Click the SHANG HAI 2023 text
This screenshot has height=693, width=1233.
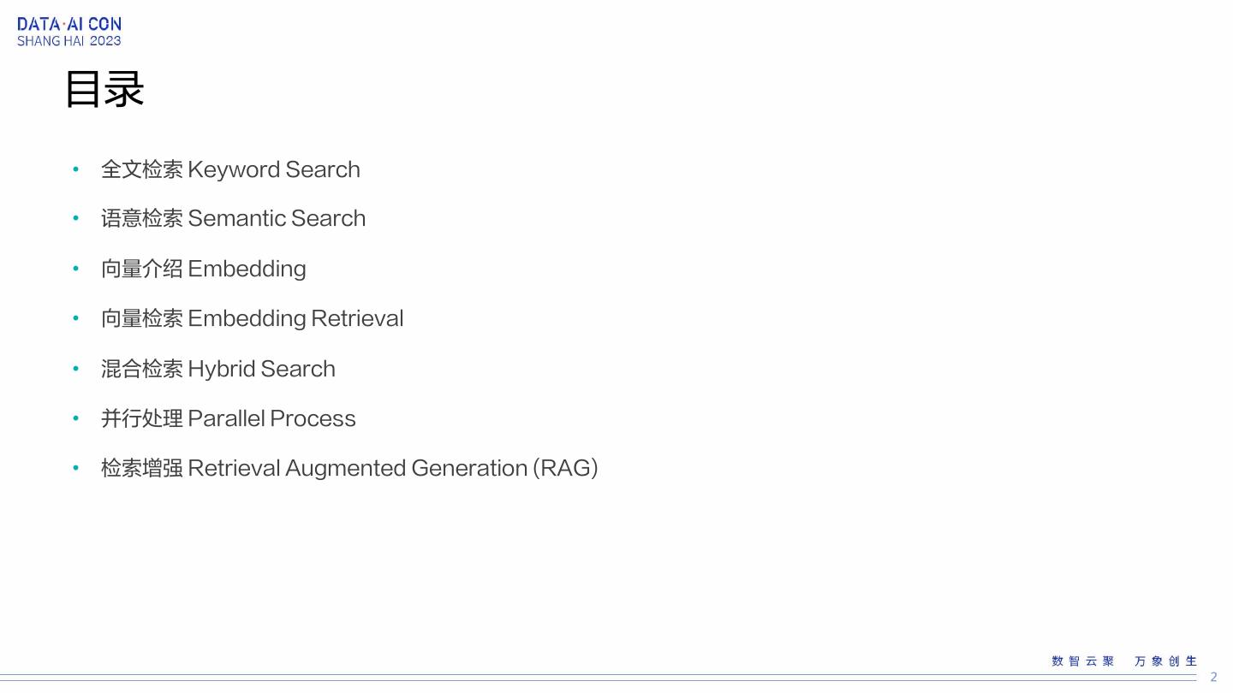(69, 41)
